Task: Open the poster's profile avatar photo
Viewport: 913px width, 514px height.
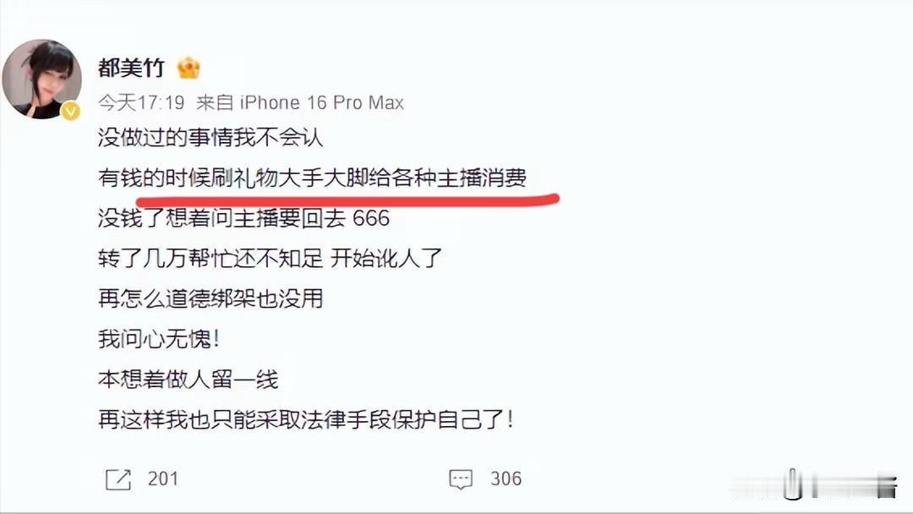Action: coord(42,79)
